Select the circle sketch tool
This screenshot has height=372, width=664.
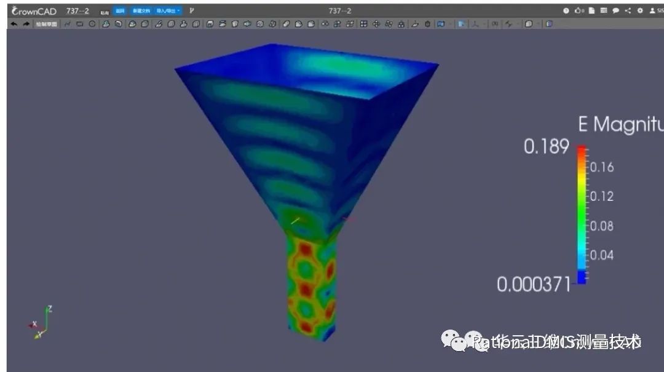click(92, 24)
